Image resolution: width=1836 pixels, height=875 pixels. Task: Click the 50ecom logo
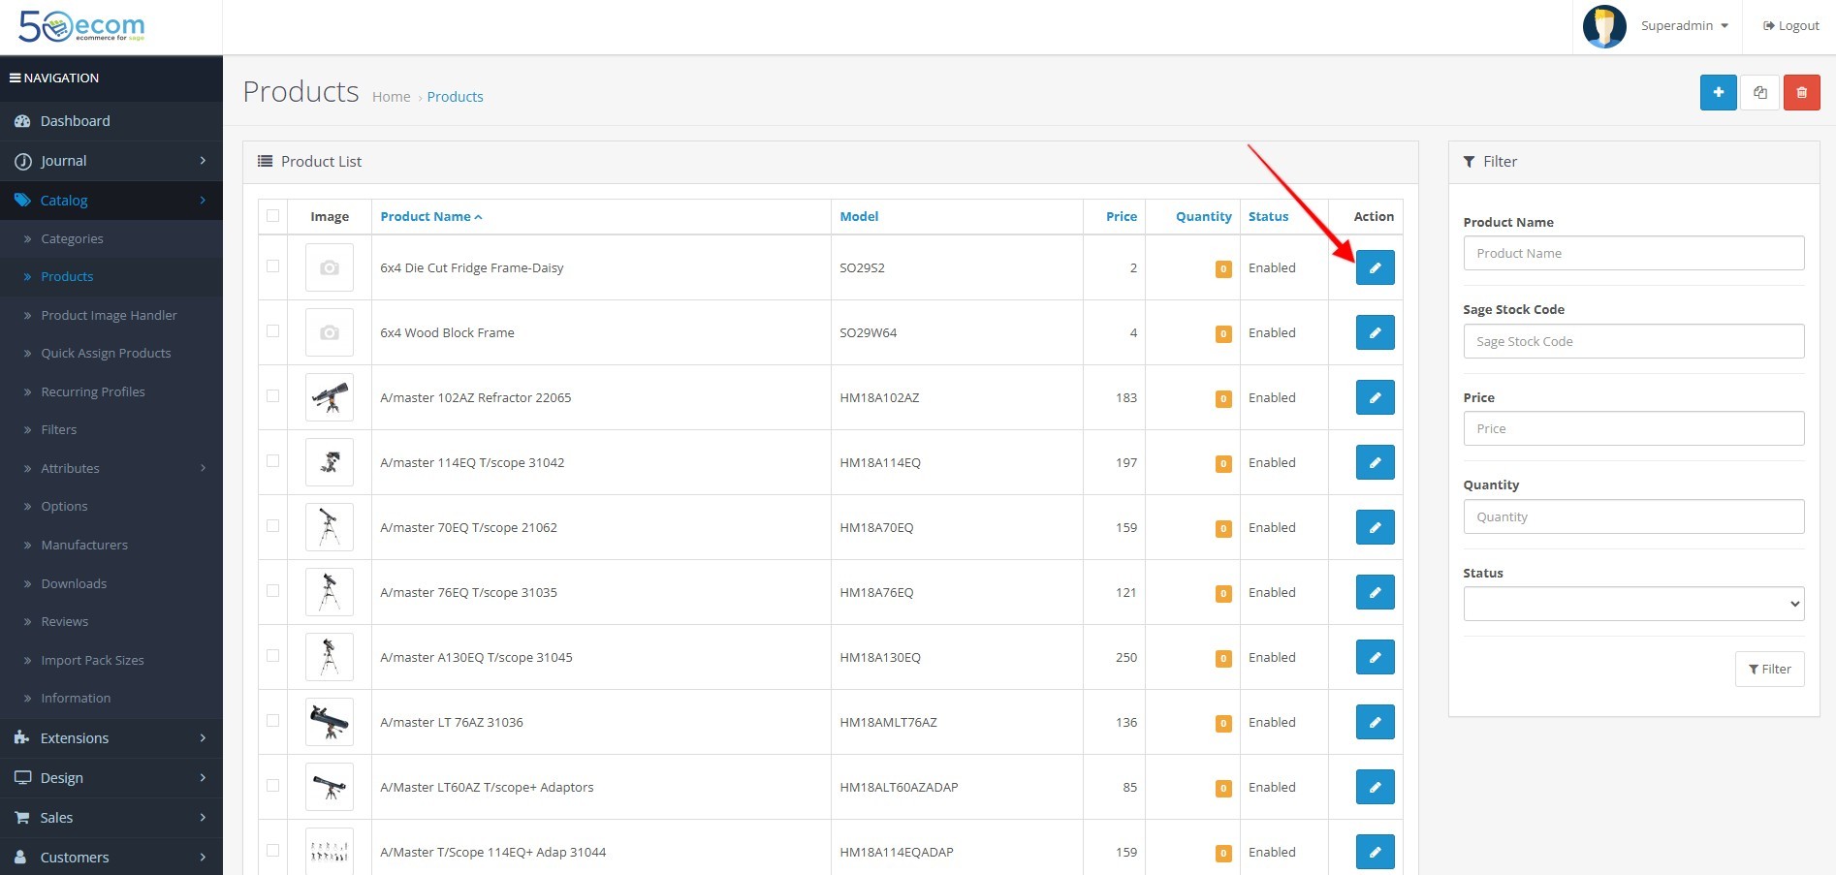pyautogui.click(x=82, y=26)
